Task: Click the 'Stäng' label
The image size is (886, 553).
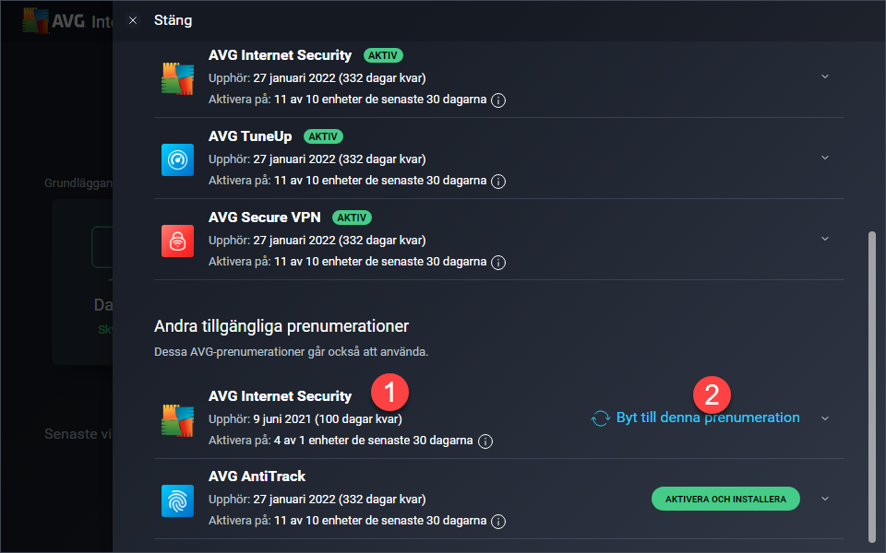Action: (173, 20)
